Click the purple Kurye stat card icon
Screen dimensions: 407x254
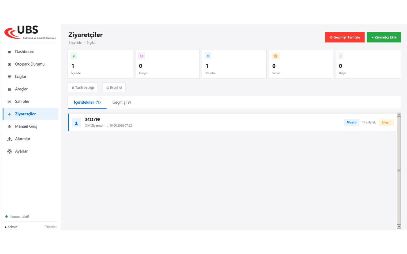click(142, 56)
